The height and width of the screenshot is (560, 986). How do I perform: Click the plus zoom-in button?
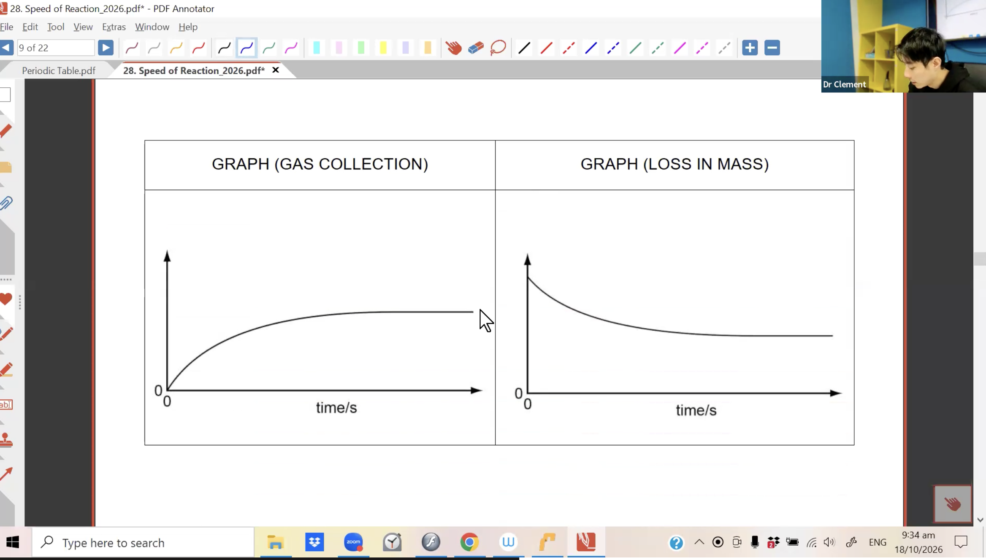click(750, 48)
